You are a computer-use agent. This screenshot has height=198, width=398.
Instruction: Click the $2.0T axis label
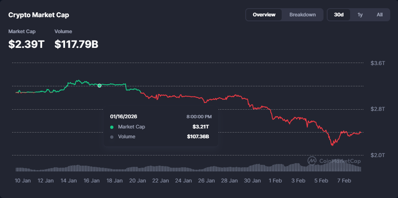(377, 155)
